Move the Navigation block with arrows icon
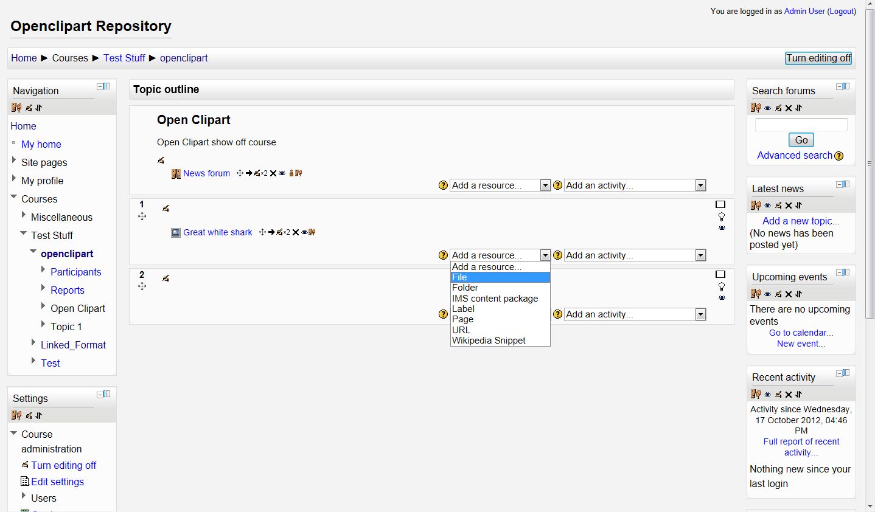Viewport: 875px width, 512px height. (39, 108)
